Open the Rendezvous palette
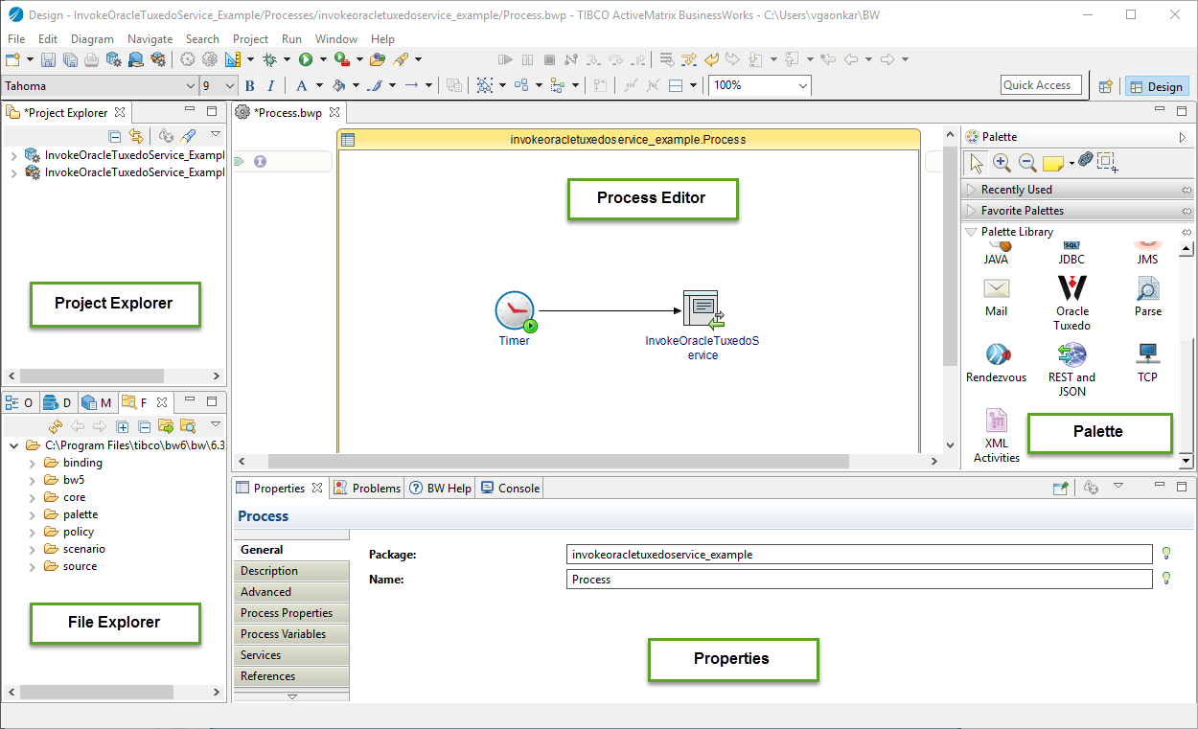1198x729 pixels. [996, 355]
